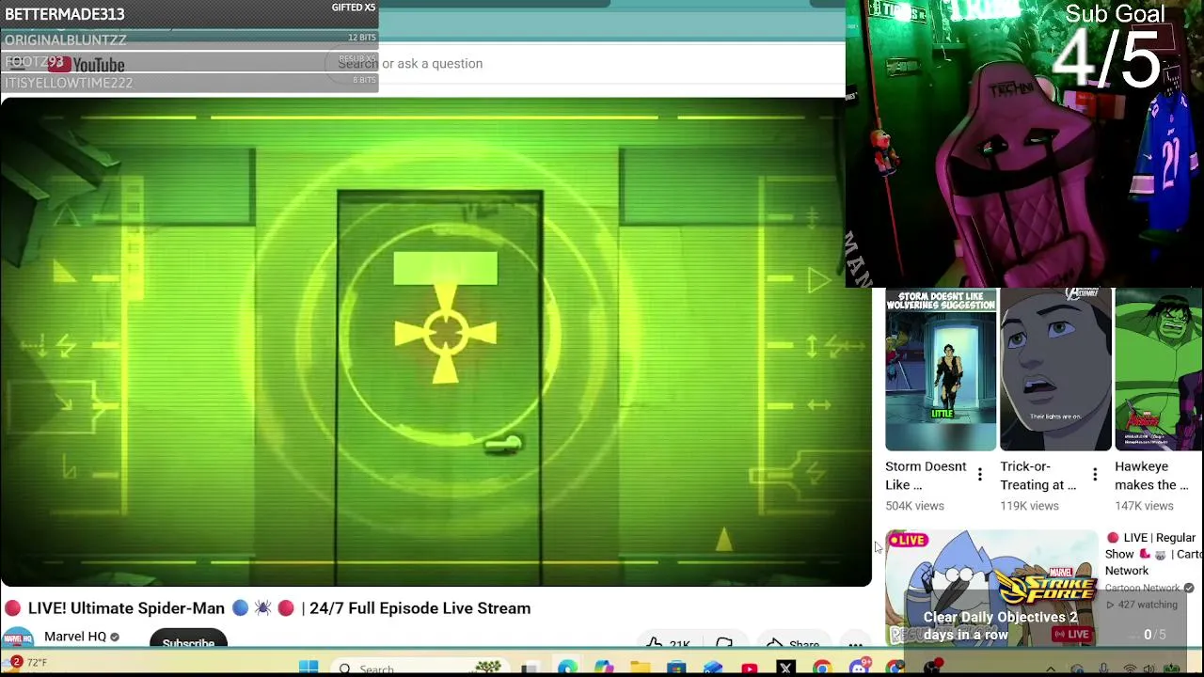Click the "Trick-or-Treating at ..." short title

click(x=1038, y=476)
